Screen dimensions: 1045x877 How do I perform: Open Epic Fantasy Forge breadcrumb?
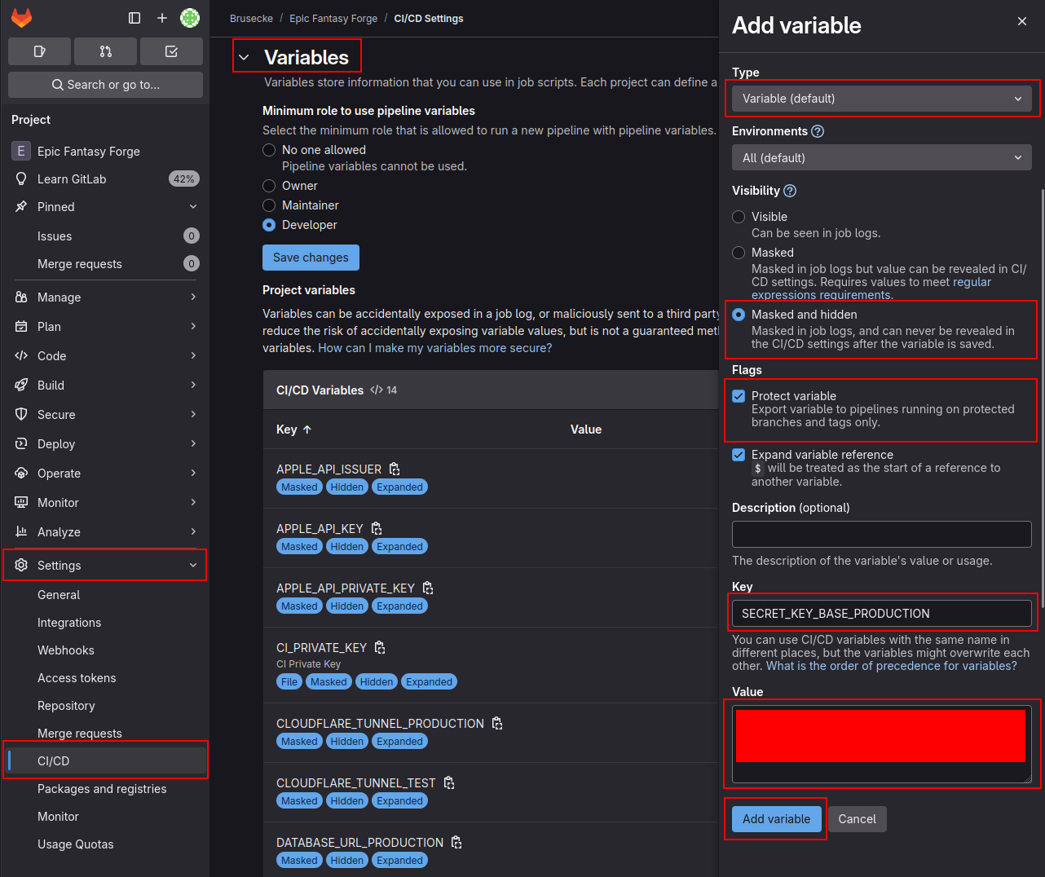pyautogui.click(x=333, y=18)
